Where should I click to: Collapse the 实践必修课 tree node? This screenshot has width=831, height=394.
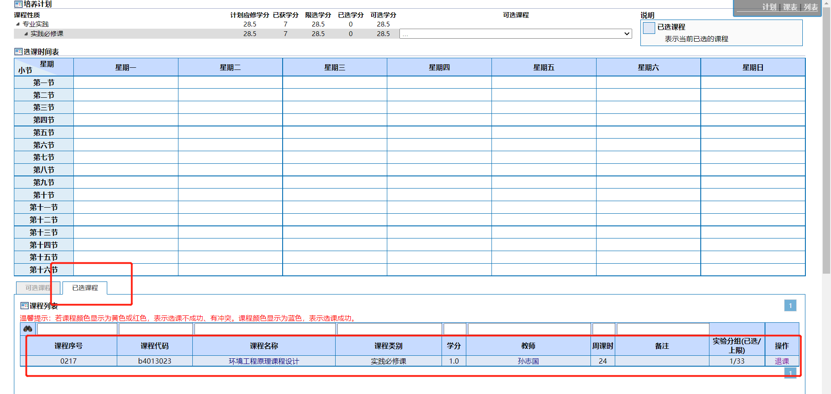pos(26,34)
